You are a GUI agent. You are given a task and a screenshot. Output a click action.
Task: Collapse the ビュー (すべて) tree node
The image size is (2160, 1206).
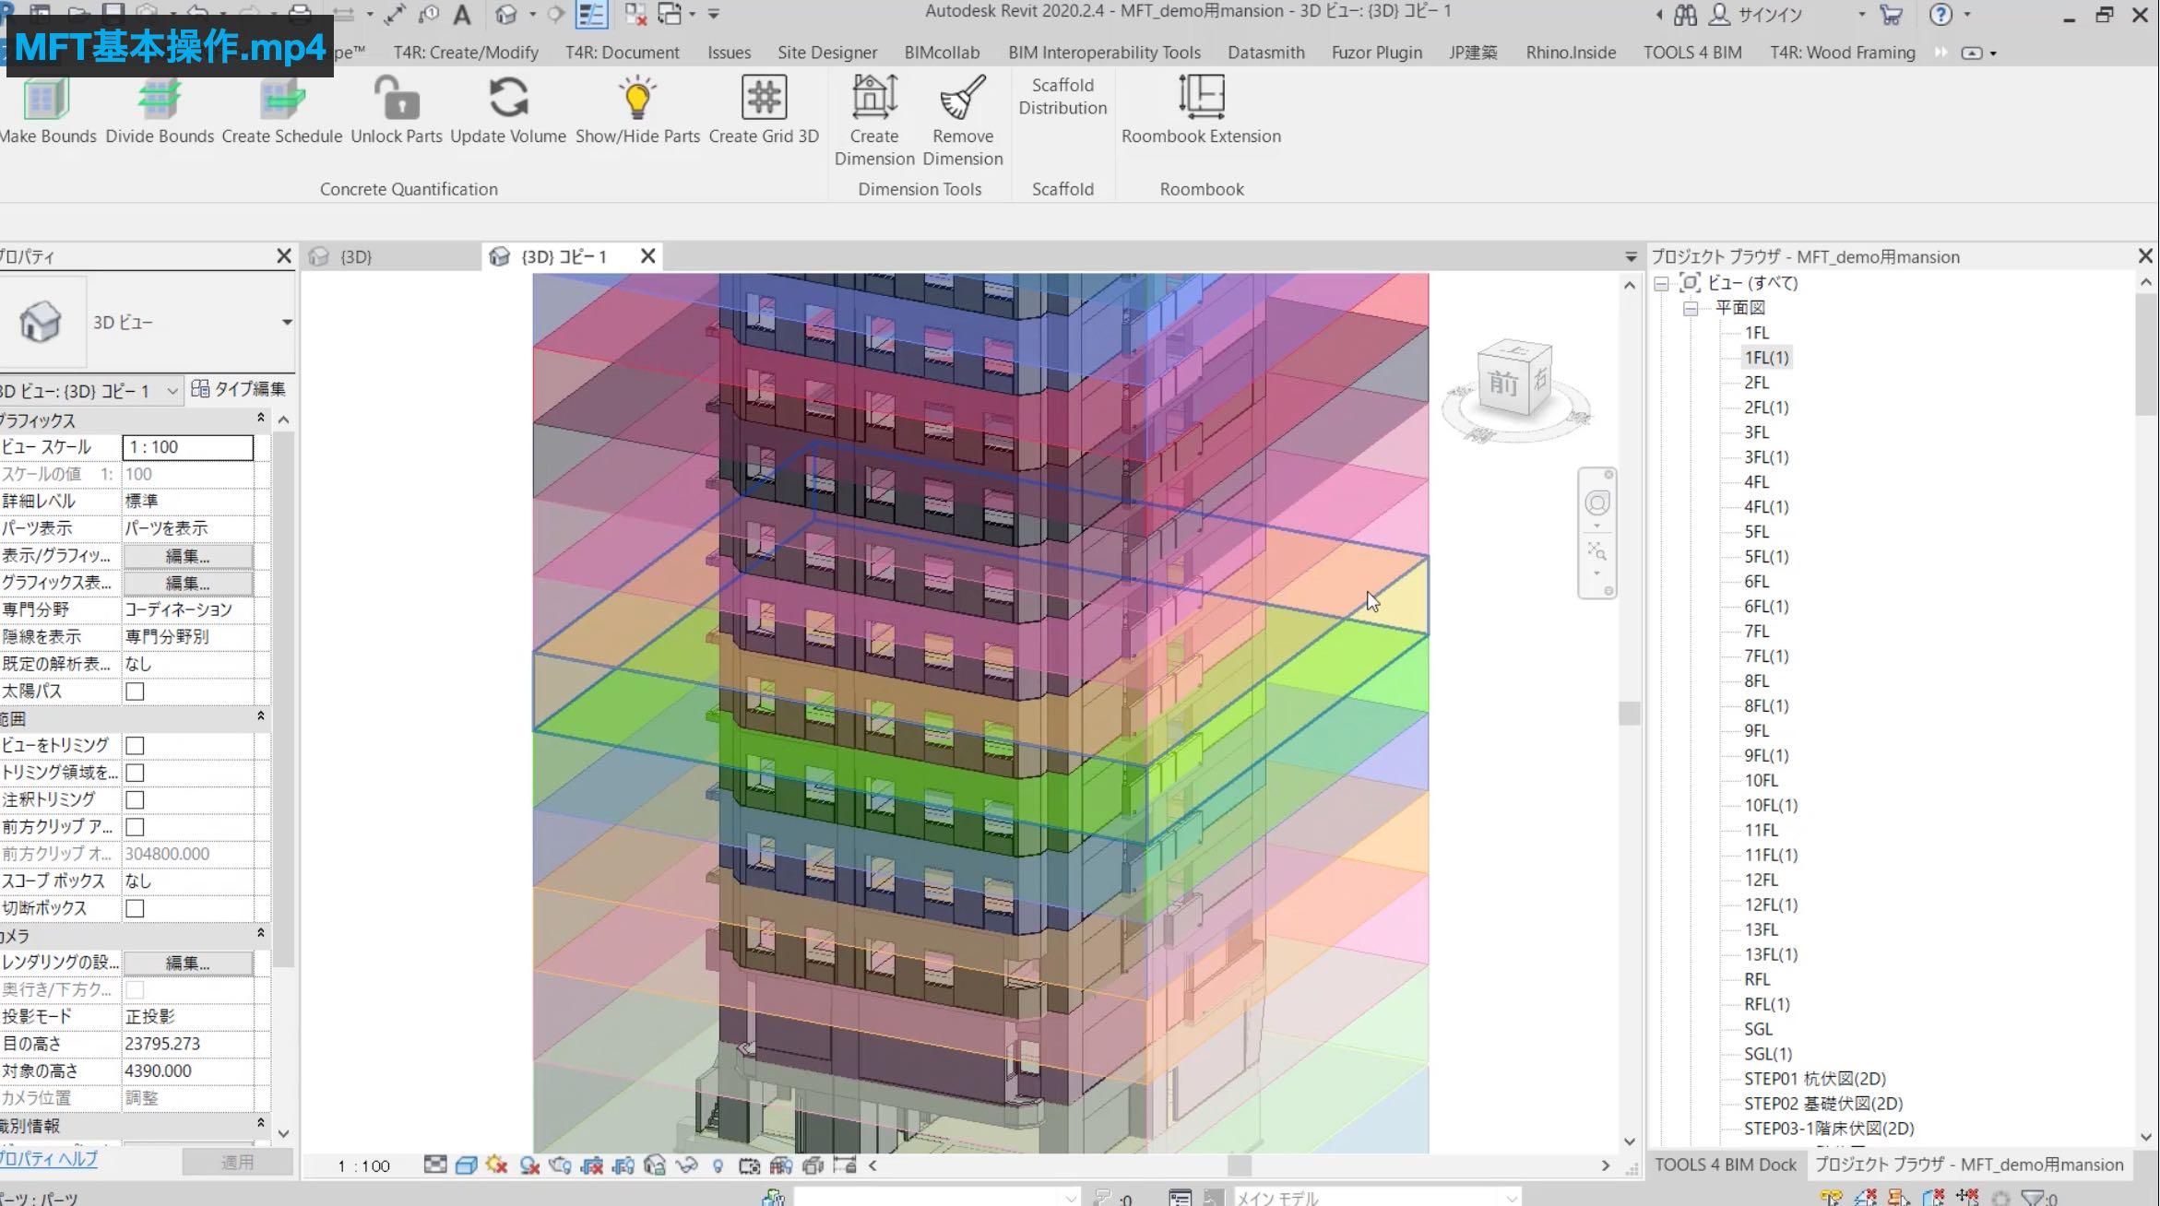pyautogui.click(x=1661, y=284)
